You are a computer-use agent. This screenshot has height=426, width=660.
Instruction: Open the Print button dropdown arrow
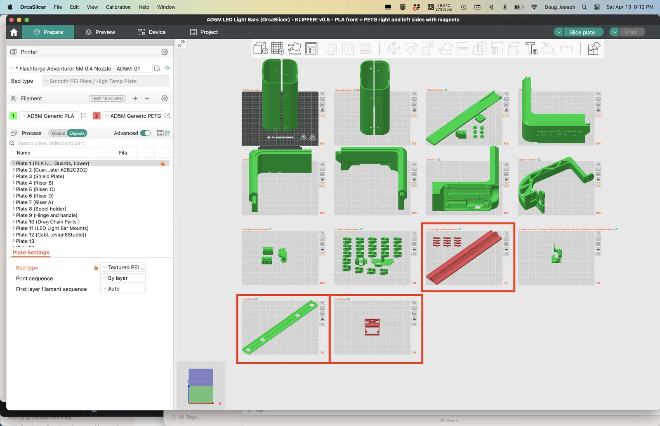614,32
